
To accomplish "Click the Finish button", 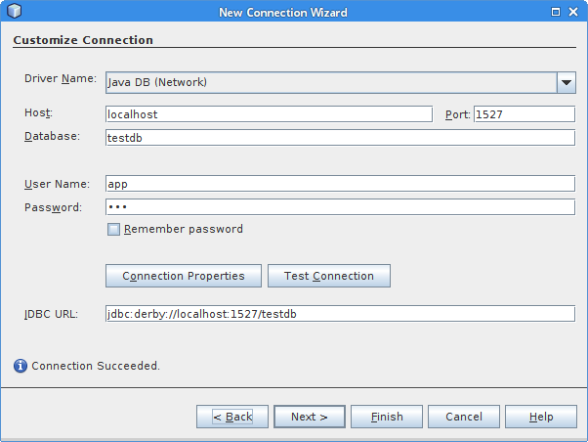I will pyautogui.click(x=387, y=417).
